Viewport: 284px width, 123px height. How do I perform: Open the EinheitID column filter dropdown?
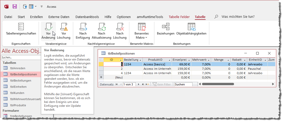click(265, 60)
